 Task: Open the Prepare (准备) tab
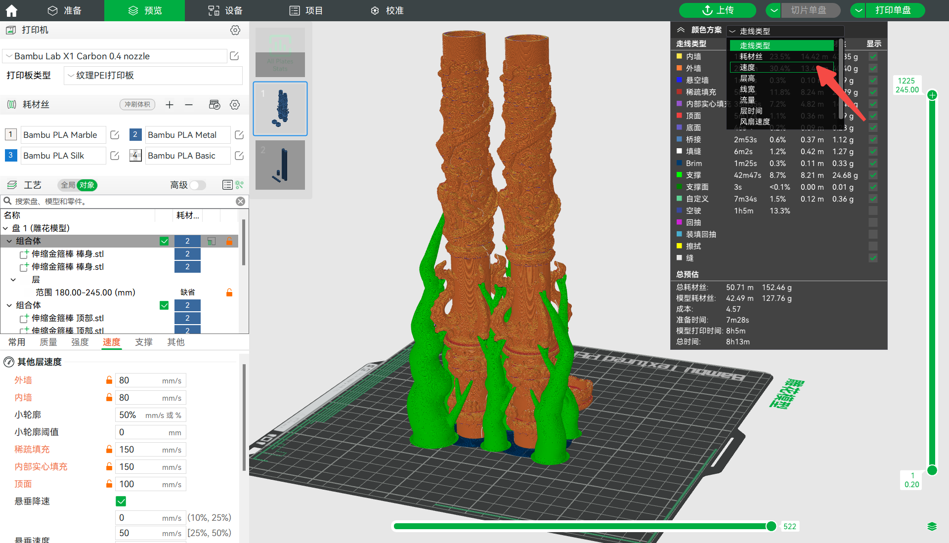tap(64, 10)
